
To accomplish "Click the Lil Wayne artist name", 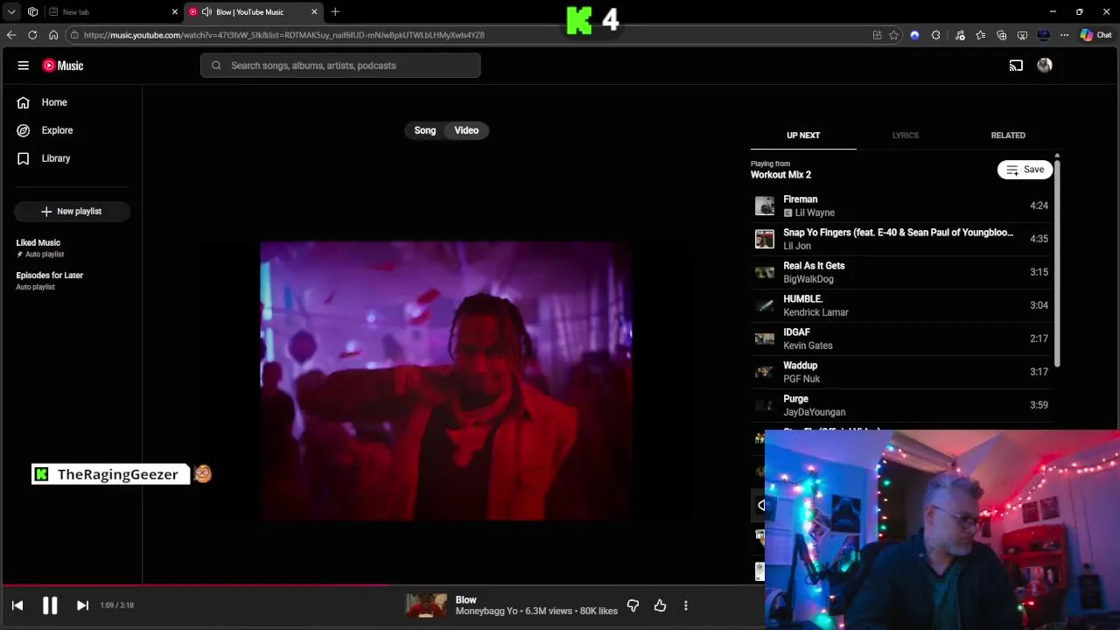I will pyautogui.click(x=815, y=213).
